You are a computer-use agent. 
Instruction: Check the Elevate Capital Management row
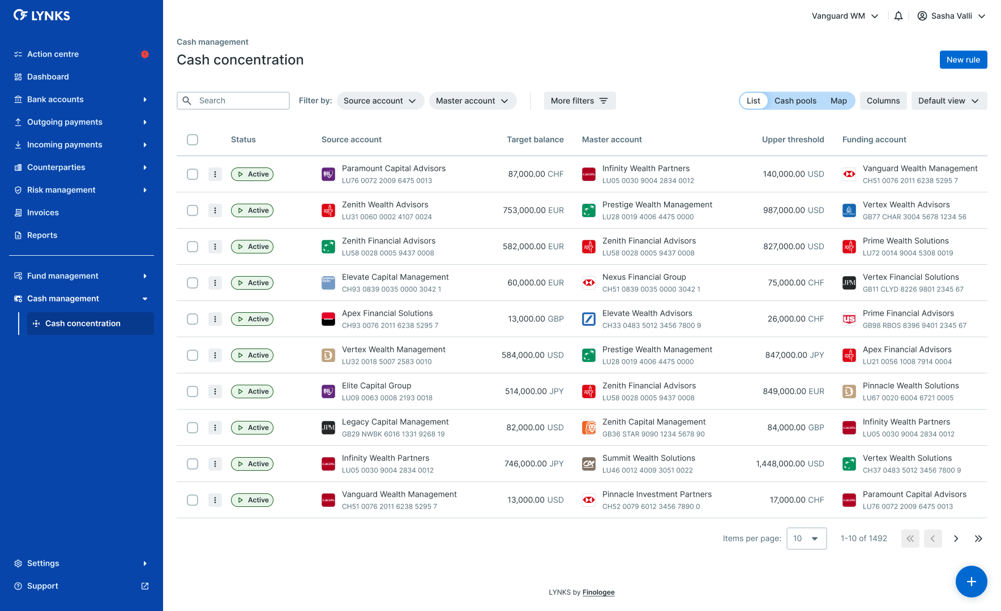(x=192, y=283)
